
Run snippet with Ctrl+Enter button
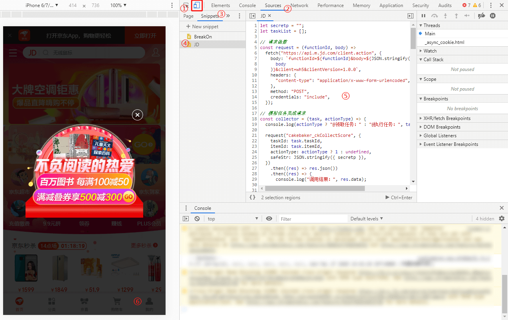click(x=399, y=198)
